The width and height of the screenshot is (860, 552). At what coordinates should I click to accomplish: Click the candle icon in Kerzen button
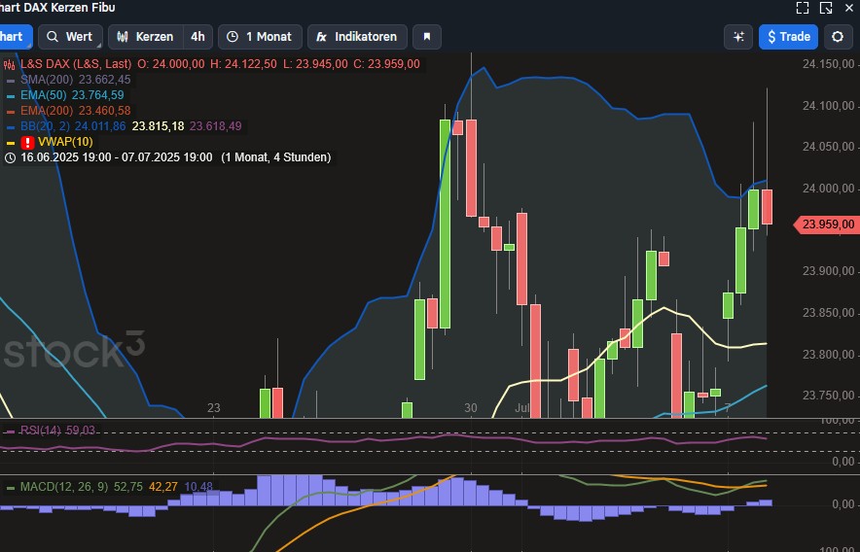(123, 37)
